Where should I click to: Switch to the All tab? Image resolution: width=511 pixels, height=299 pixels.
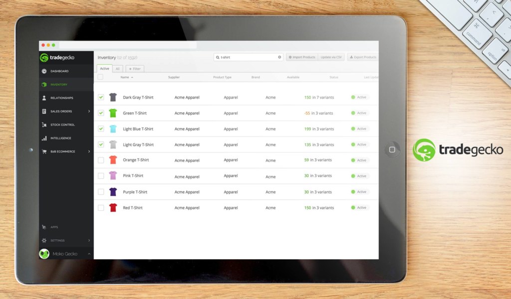(117, 68)
